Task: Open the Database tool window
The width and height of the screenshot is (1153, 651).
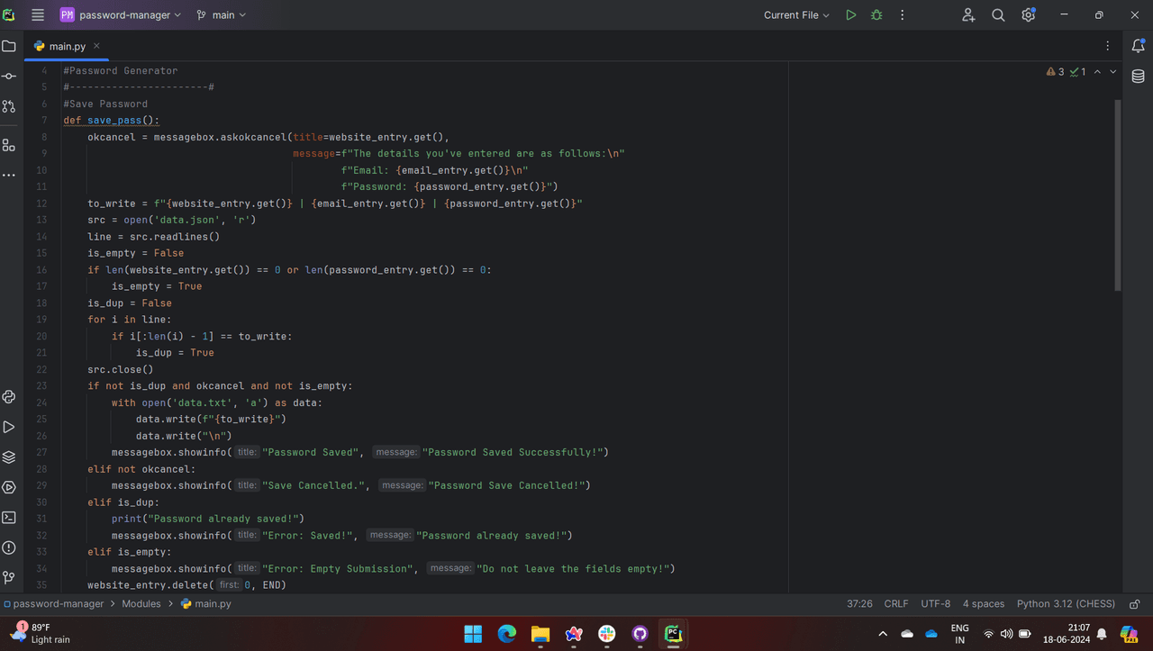Action: pyautogui.click(x=1138, y=77)
